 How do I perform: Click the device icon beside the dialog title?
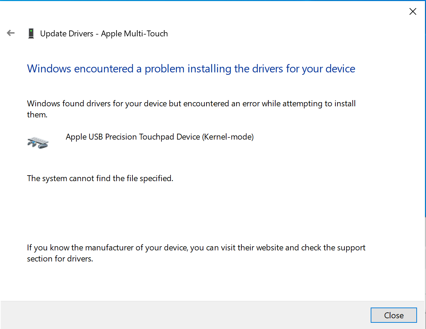(31, 33)
